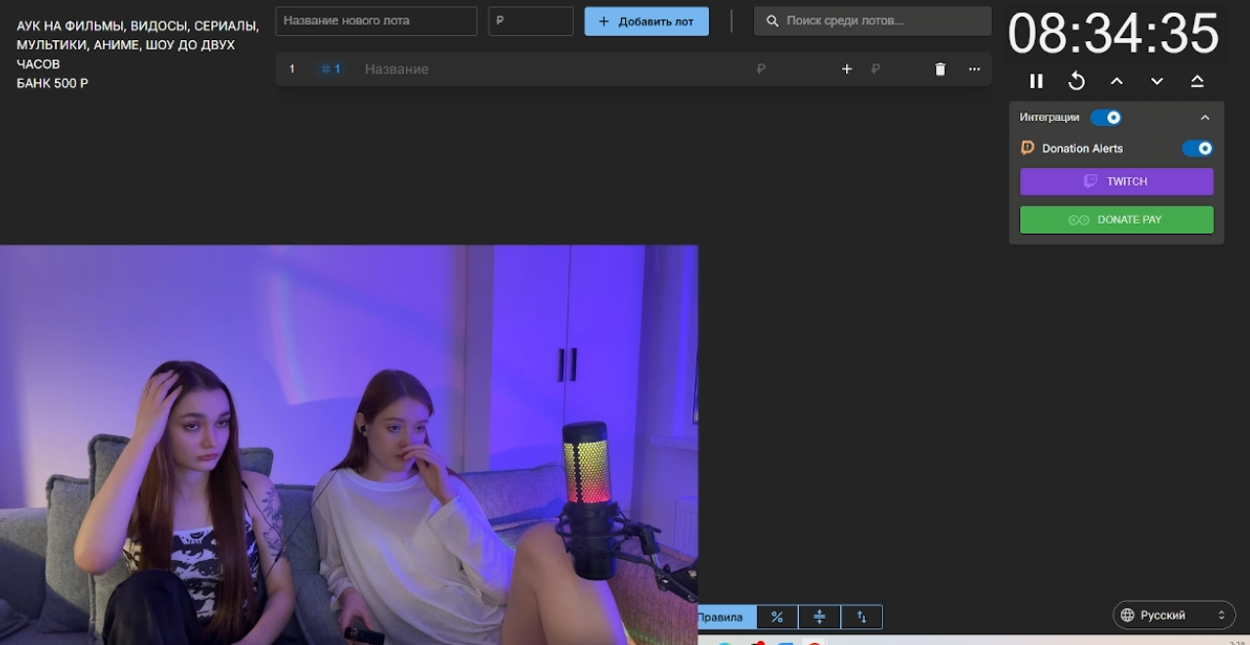Subtract time with the down chevron
The image size is (1250, 645).
pyautogui.click(x=1157, y=81)
